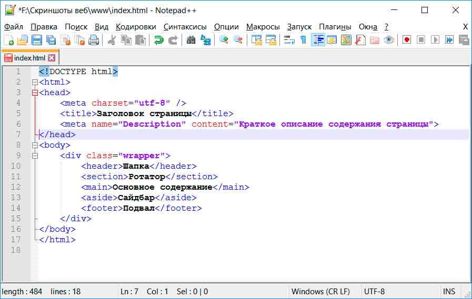Click the Save Recorded Macro icon
Image resolution: width=472 pixels, height=299 pixels.
pyautogui.click(x=464, y=40)
